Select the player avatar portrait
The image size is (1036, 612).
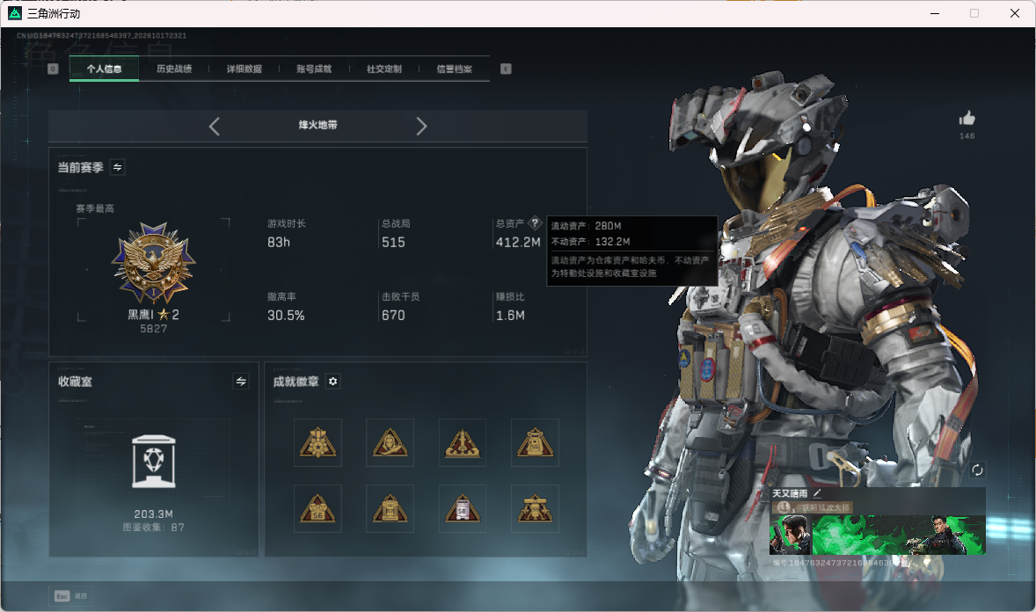791,534
